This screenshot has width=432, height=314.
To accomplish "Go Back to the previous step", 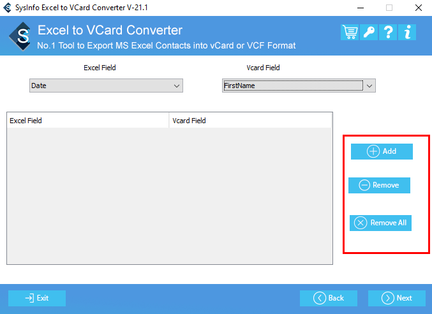I will coord(329,298).
